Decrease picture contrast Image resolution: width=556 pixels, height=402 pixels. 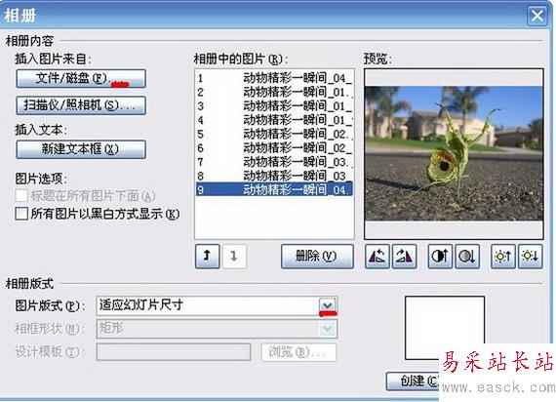tap(467, 256)
